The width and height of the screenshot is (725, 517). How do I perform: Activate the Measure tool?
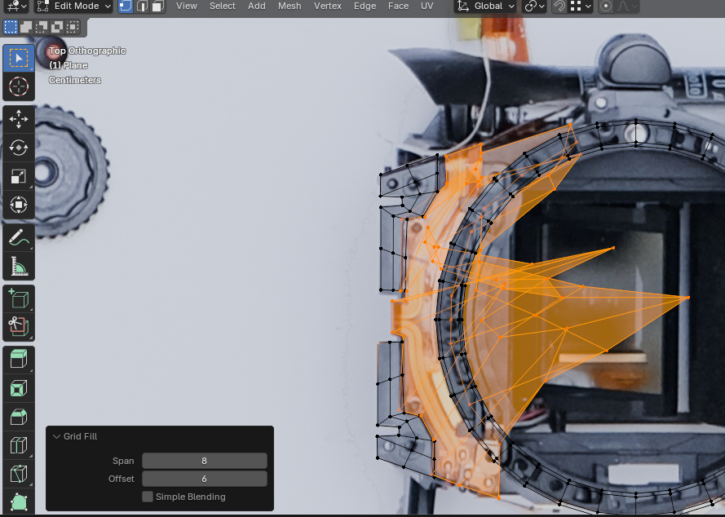pos(18,266)
